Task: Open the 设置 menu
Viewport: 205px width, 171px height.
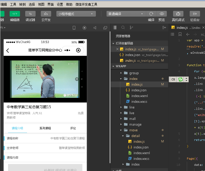Action: click(60, 4)
